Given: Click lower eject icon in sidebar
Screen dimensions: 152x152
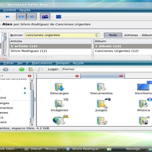Looking at the screenshot, I should (25, 93).
